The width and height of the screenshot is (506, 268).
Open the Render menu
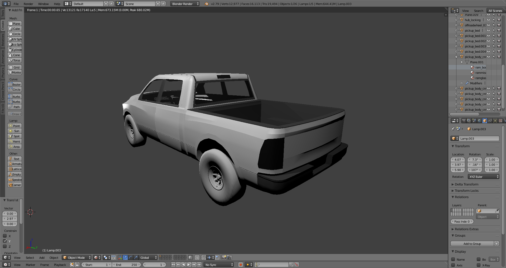(28, 4)
